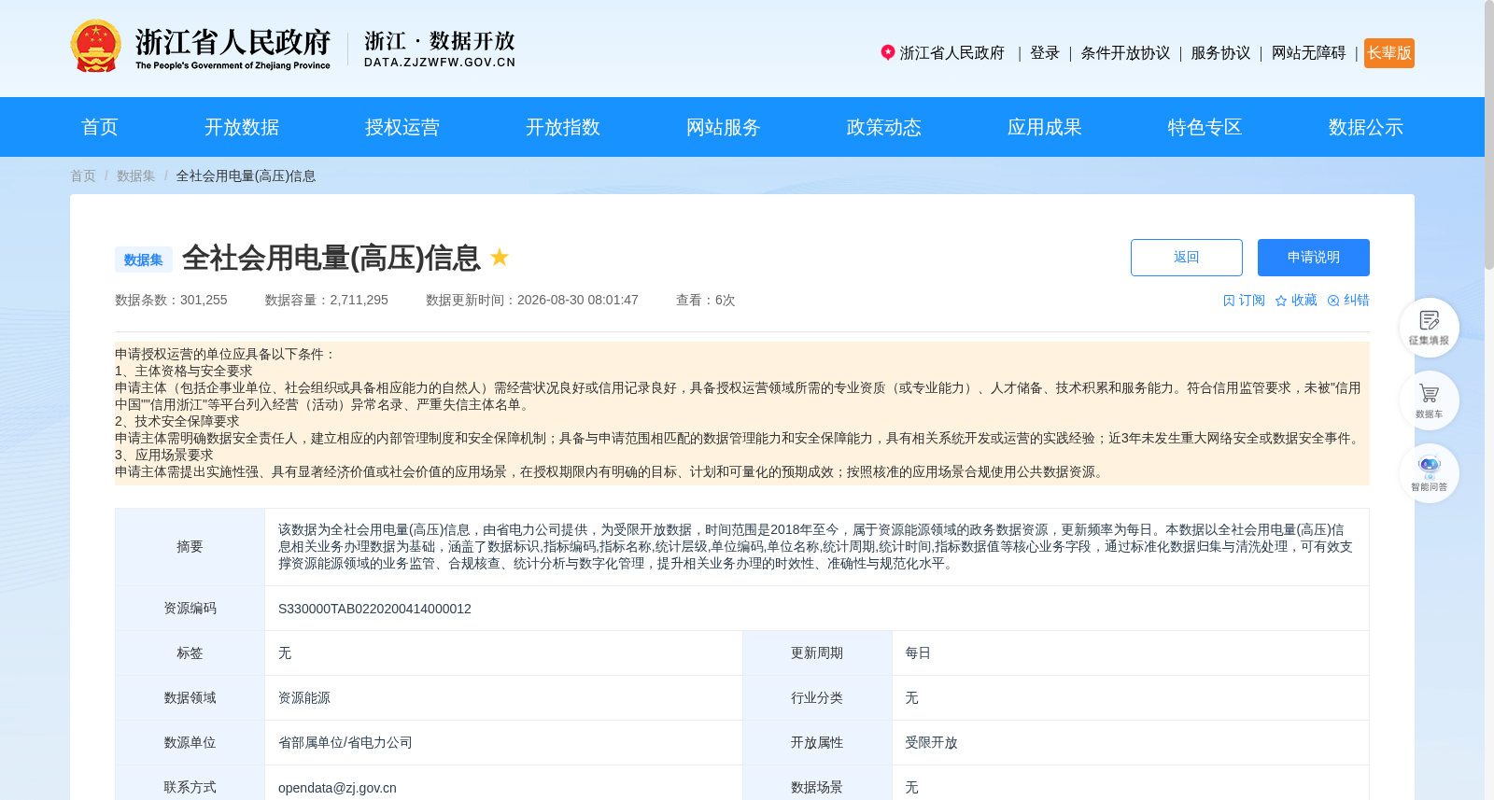
Task: Click the 数据集 tag badge
Action: [144, 260]
